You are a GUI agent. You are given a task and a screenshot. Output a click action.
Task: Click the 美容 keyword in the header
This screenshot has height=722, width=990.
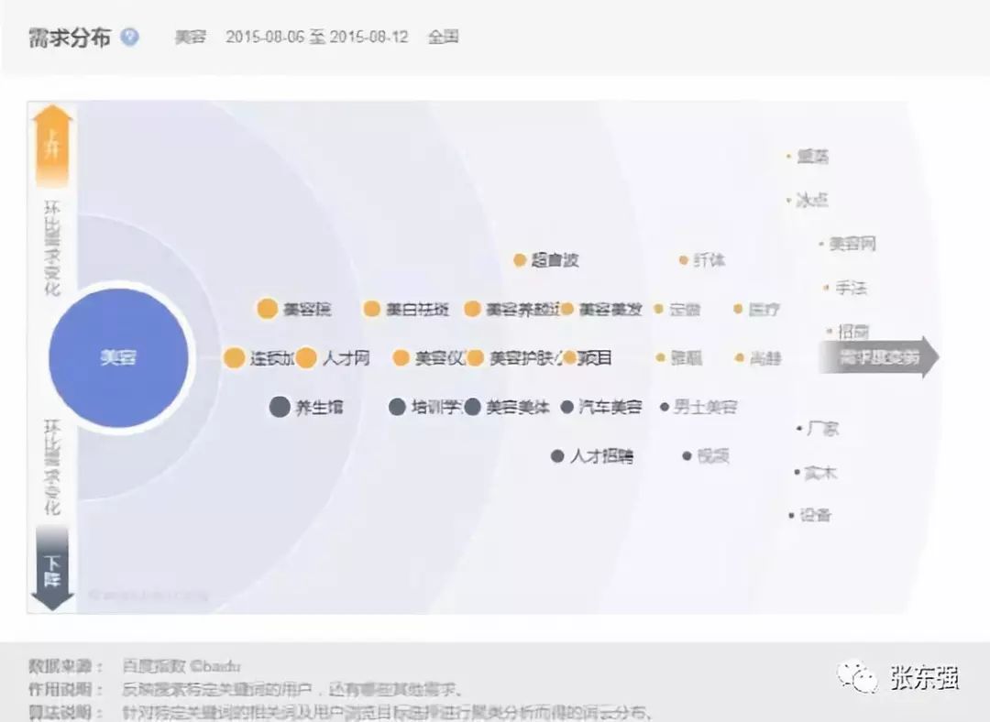tap(191, 37)
